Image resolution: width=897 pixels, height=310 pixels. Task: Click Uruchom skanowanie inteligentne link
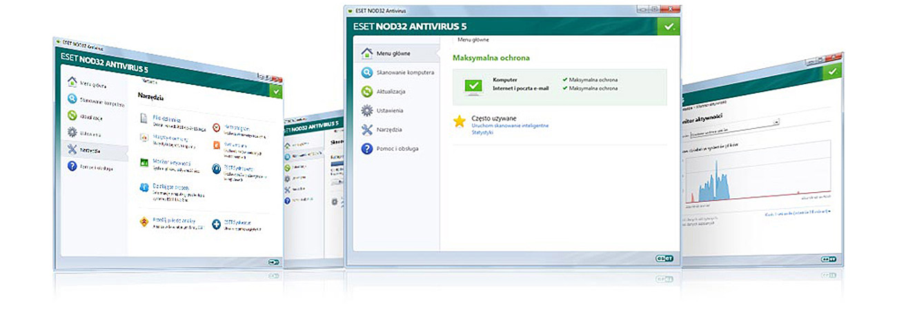tap(510, 125)
